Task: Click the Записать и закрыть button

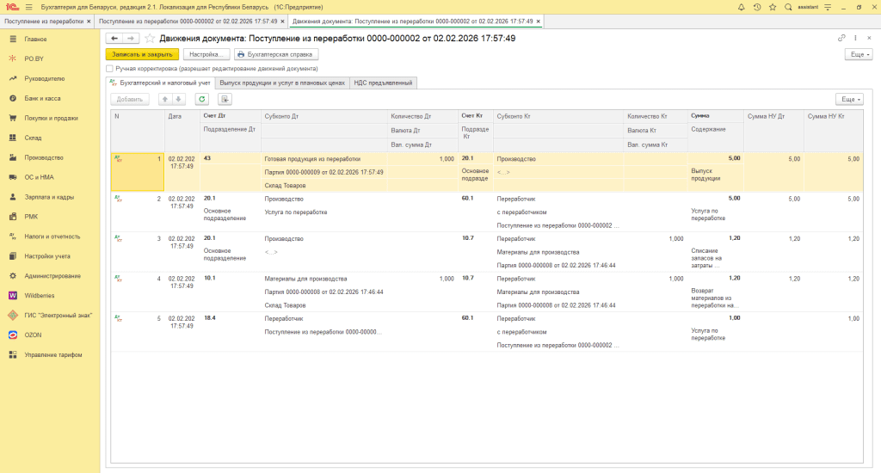Action: coord(142,53)
